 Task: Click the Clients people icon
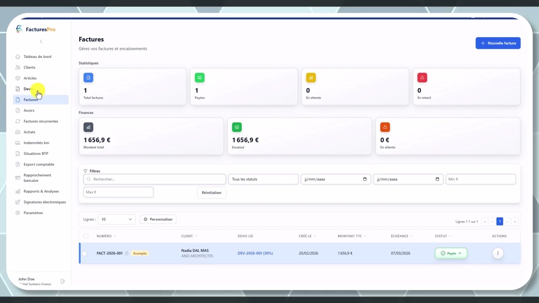(x=18, y=67)
